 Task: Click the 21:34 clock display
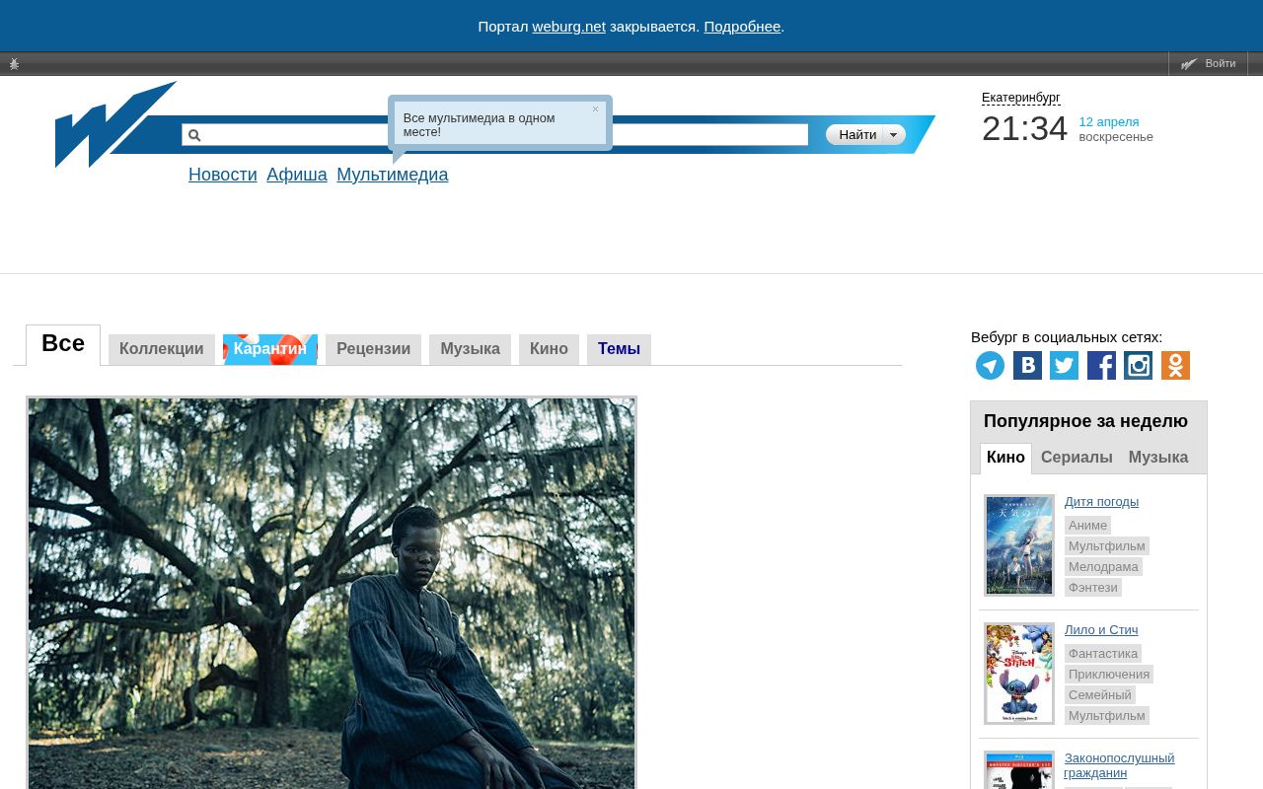[1024, 129]
